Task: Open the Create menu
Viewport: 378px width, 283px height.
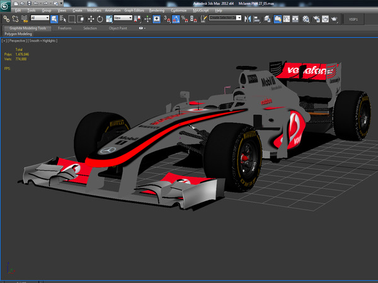Action: [x=77, y=10]
